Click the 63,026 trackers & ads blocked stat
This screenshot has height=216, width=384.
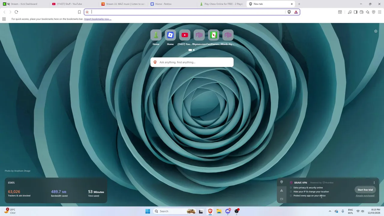[19, 193]
